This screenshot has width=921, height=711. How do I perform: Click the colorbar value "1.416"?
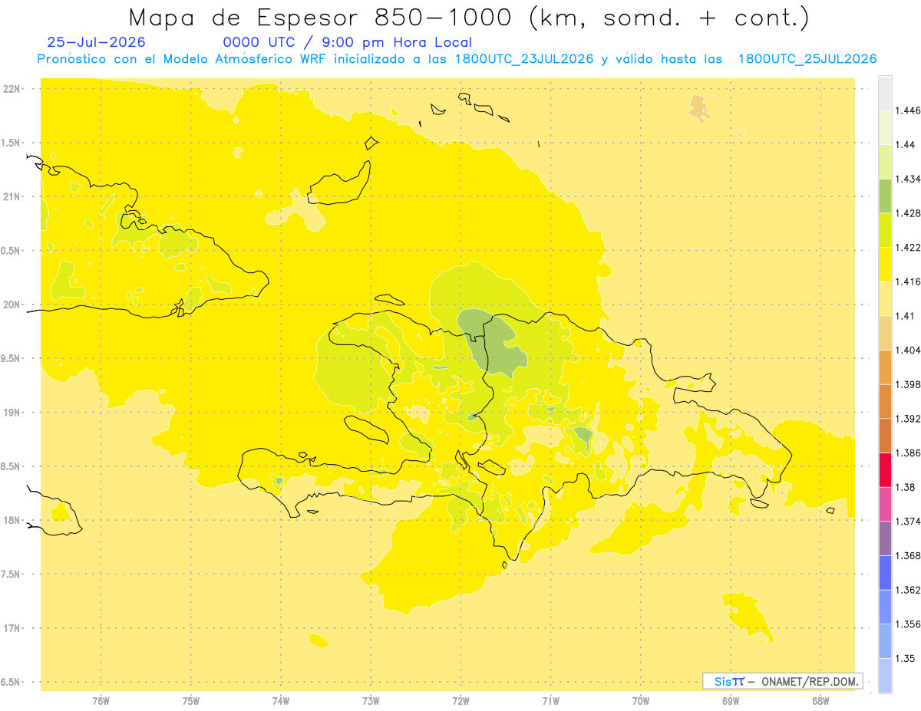pyautogui.click(x=909, y=282)
